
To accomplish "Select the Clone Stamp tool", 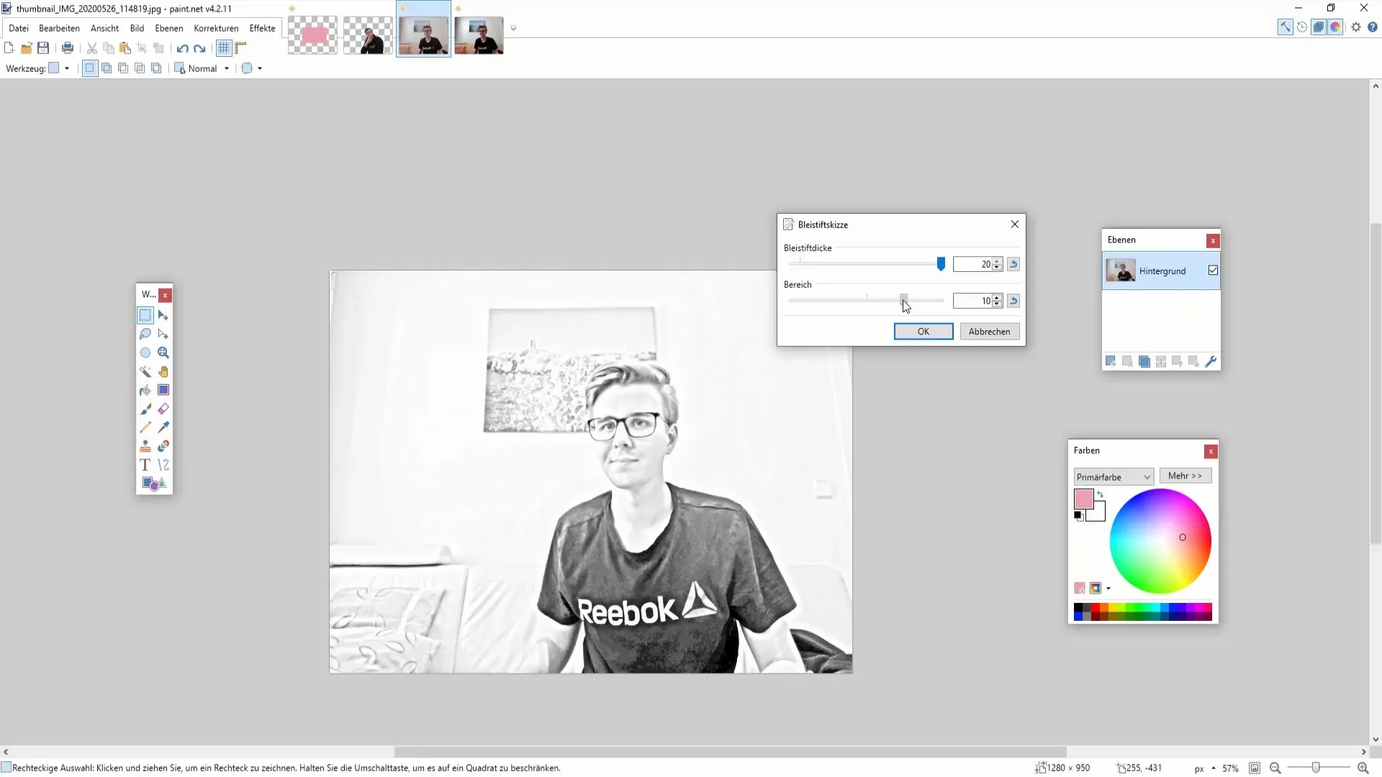I will point(145,446).
